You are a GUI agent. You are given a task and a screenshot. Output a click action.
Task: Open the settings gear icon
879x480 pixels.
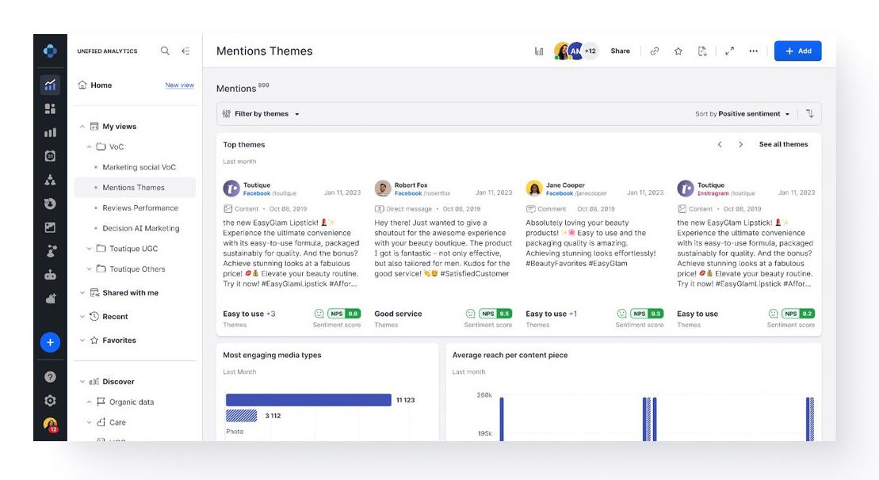(x=50, y=401)
